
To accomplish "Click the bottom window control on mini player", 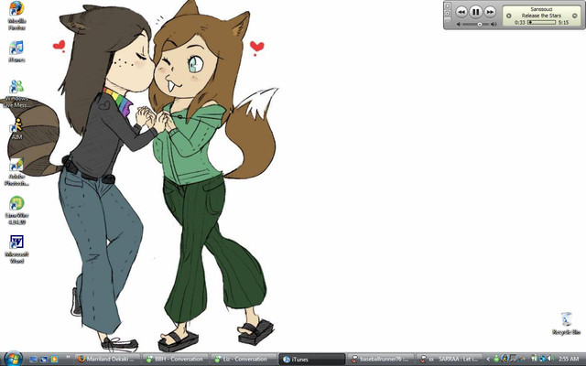I will click(448, 21).
